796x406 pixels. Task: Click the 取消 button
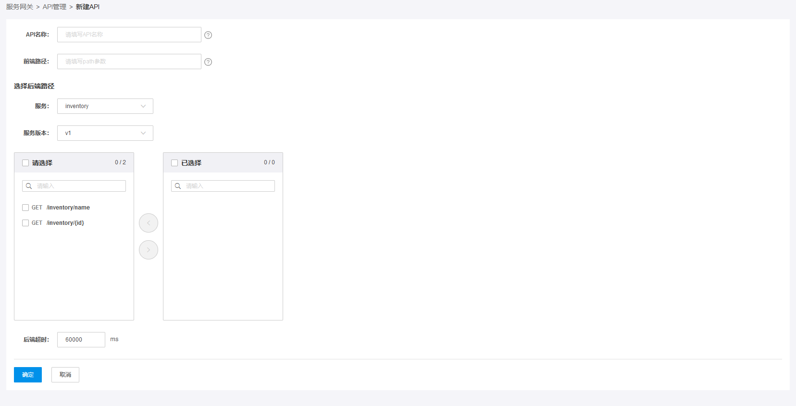coord(65,375)
